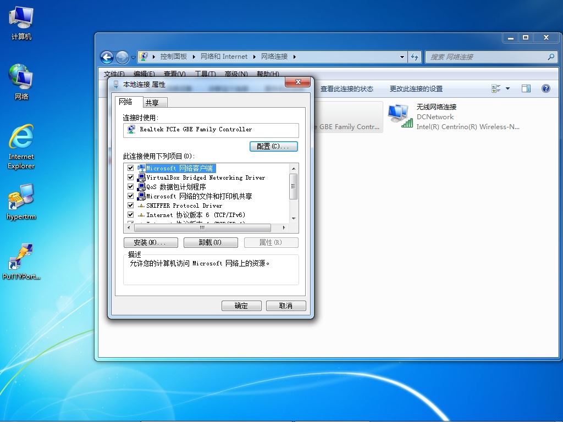Screen dimensions: 563x422
Task: Open the change view dropdown arrow
Action: tap(507, 88)
